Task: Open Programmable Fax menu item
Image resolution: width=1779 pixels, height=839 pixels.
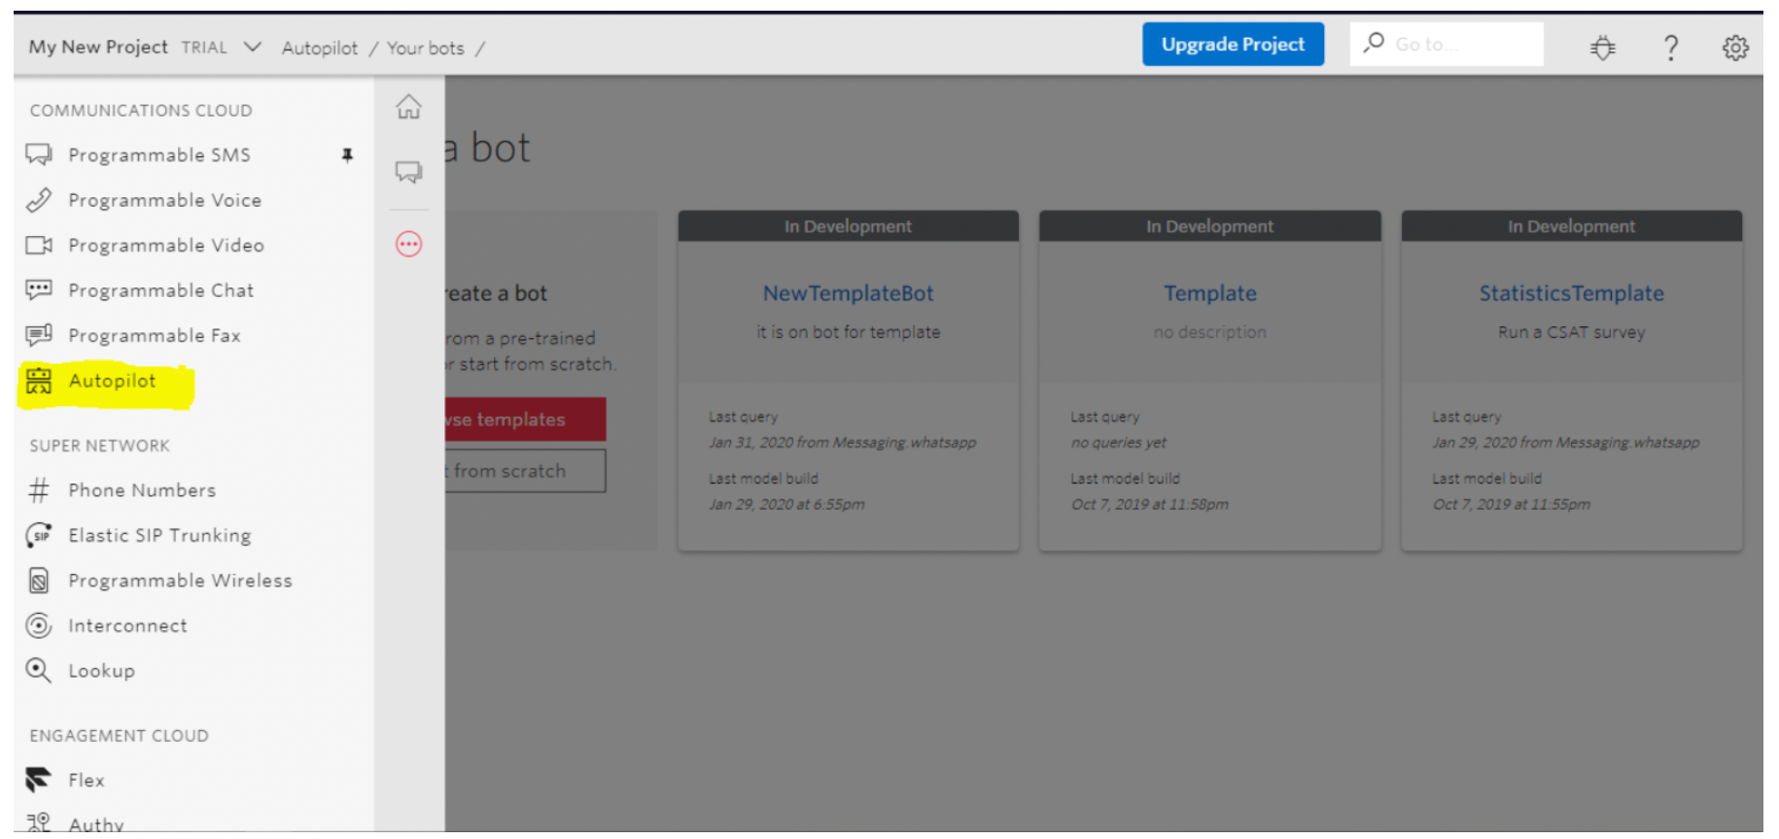Action: (155, 335)
